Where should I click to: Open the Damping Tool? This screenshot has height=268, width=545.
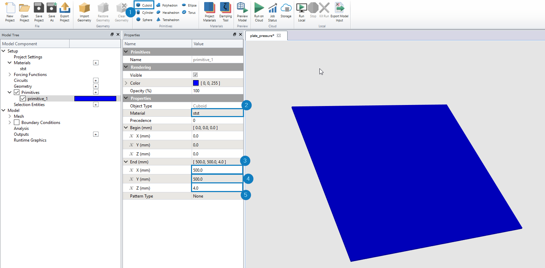pyautogui.click(x=226, y=12)
